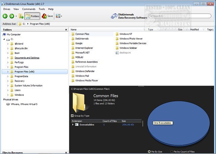Click the Windows NT folder icon
216x154 pixels.
tap(117, 34)
